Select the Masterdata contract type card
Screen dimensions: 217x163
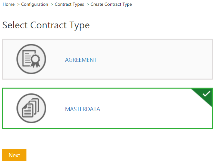(x=107, y=108)
